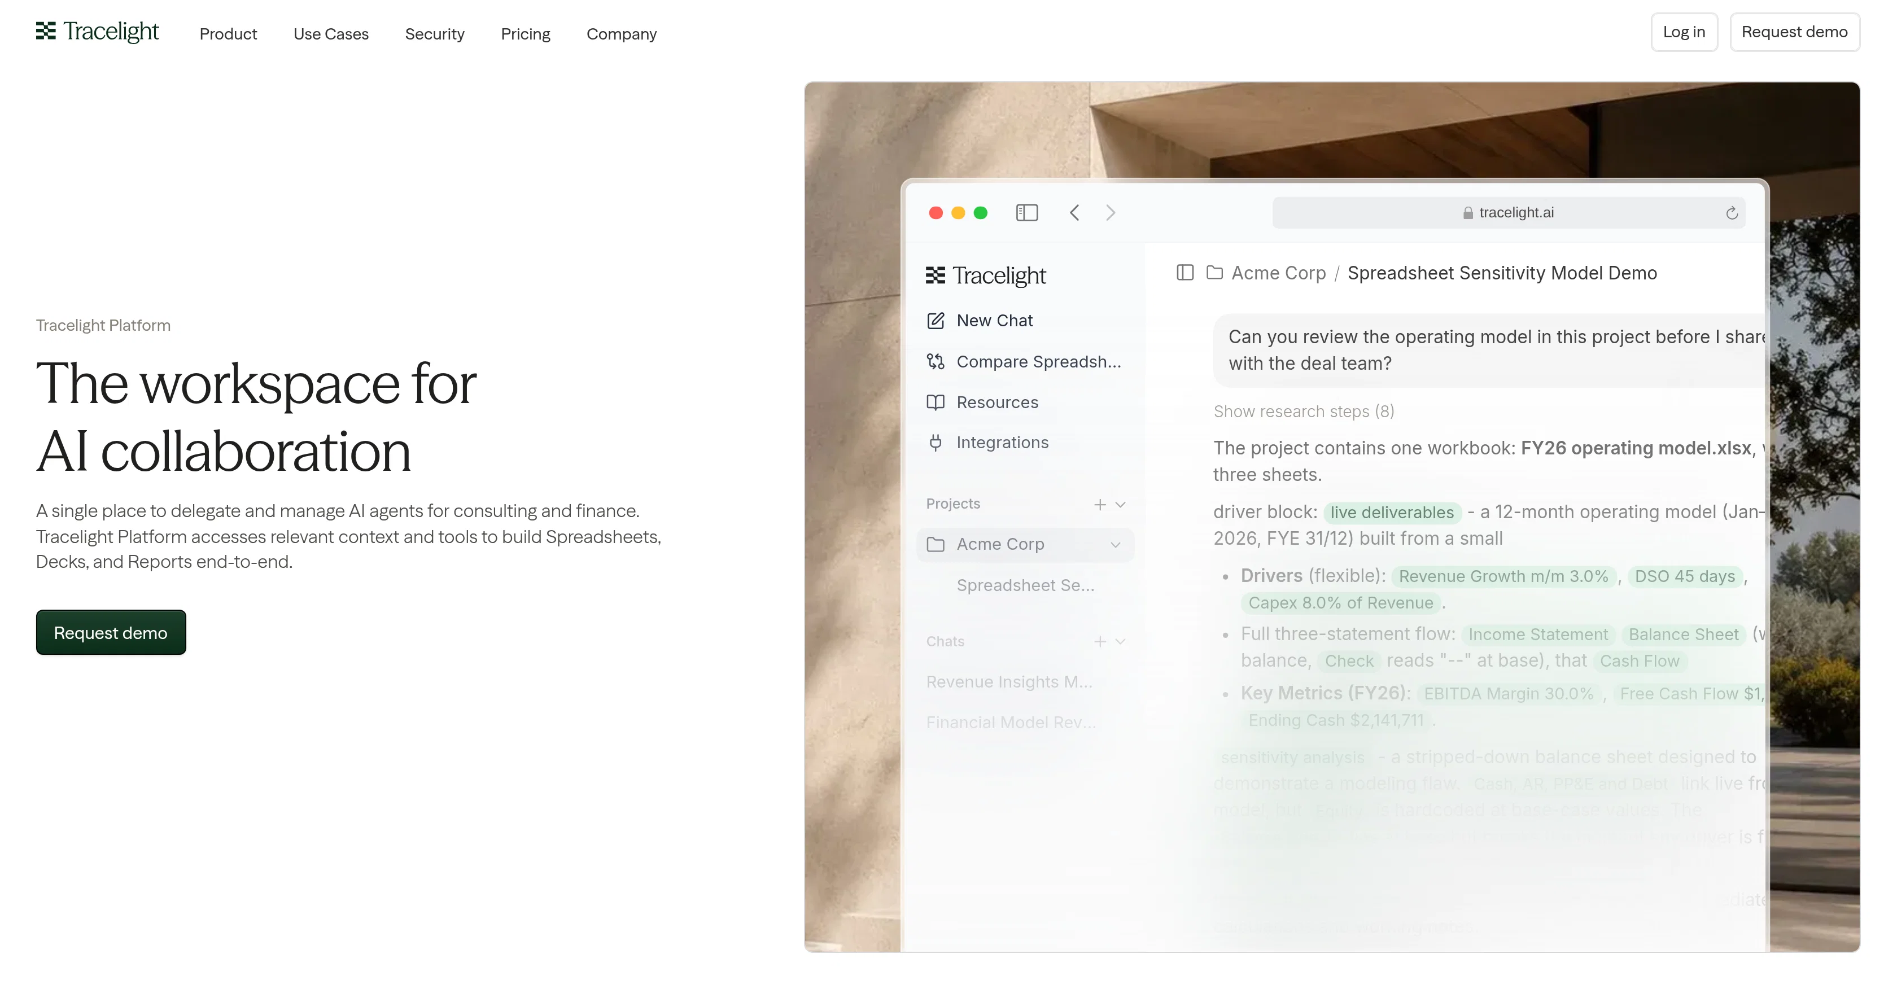The height and width of the screenshot is (989, 1897).
Task: Click the DSO 45 days chip
Action: pyautogui.click(x=1685, y=576)
